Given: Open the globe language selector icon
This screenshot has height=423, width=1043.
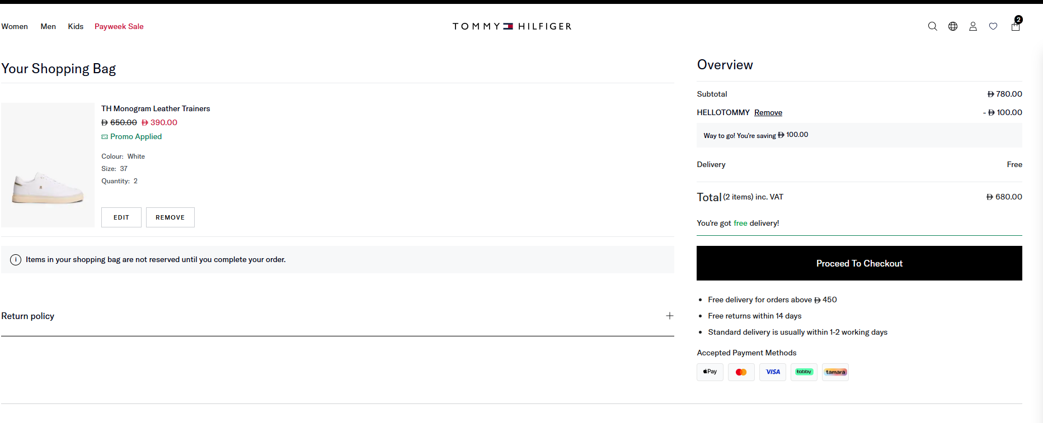Looking at the screenshot, I should (x=953, y=26).
